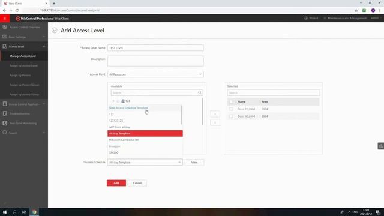Open Assign by Person Group in sidebar

[x=24, y=85]
